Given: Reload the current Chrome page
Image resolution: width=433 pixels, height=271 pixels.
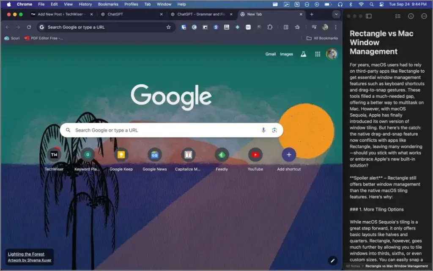Looking at the screenshot, I should 29,27.
